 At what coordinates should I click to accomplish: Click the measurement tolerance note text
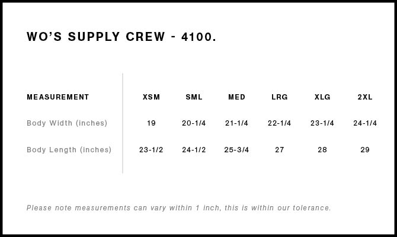(x=179, y=208)
